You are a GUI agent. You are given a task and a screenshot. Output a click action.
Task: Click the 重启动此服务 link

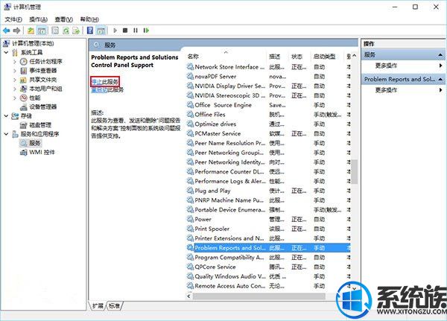(107, 90)
